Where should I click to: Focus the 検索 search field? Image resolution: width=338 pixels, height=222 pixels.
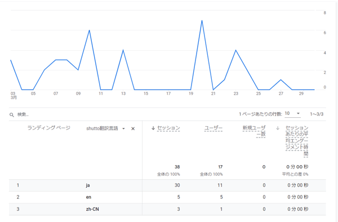coord(23,114)
